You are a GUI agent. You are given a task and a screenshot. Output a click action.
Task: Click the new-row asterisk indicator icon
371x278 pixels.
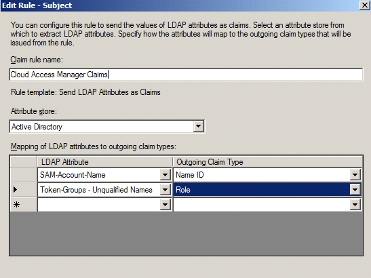(16, 204)
